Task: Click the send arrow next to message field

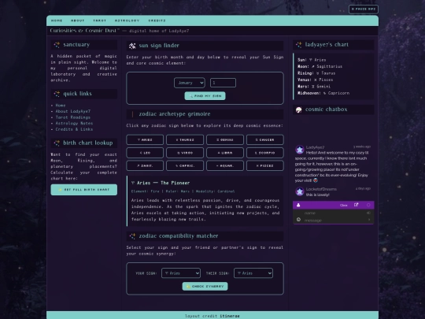Action: coord(369,220)
